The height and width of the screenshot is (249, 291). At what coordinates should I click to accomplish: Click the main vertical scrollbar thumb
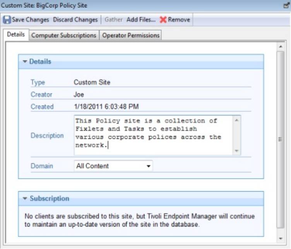[x=281, y=140]
